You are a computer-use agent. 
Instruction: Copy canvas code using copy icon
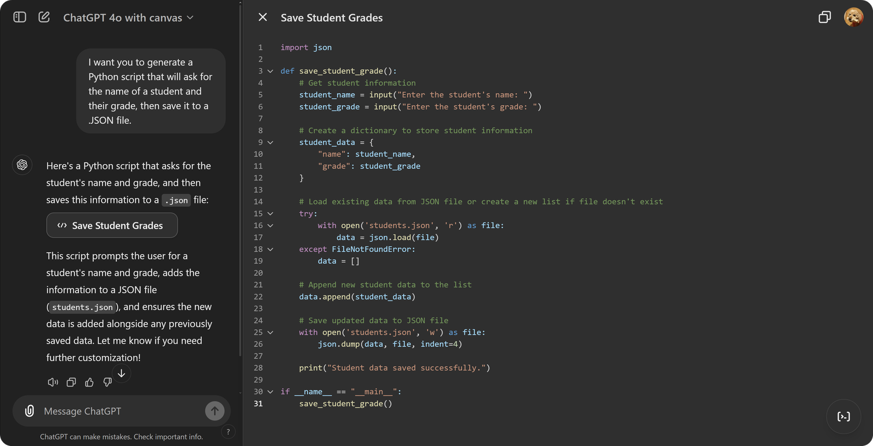tap(824, 17)
